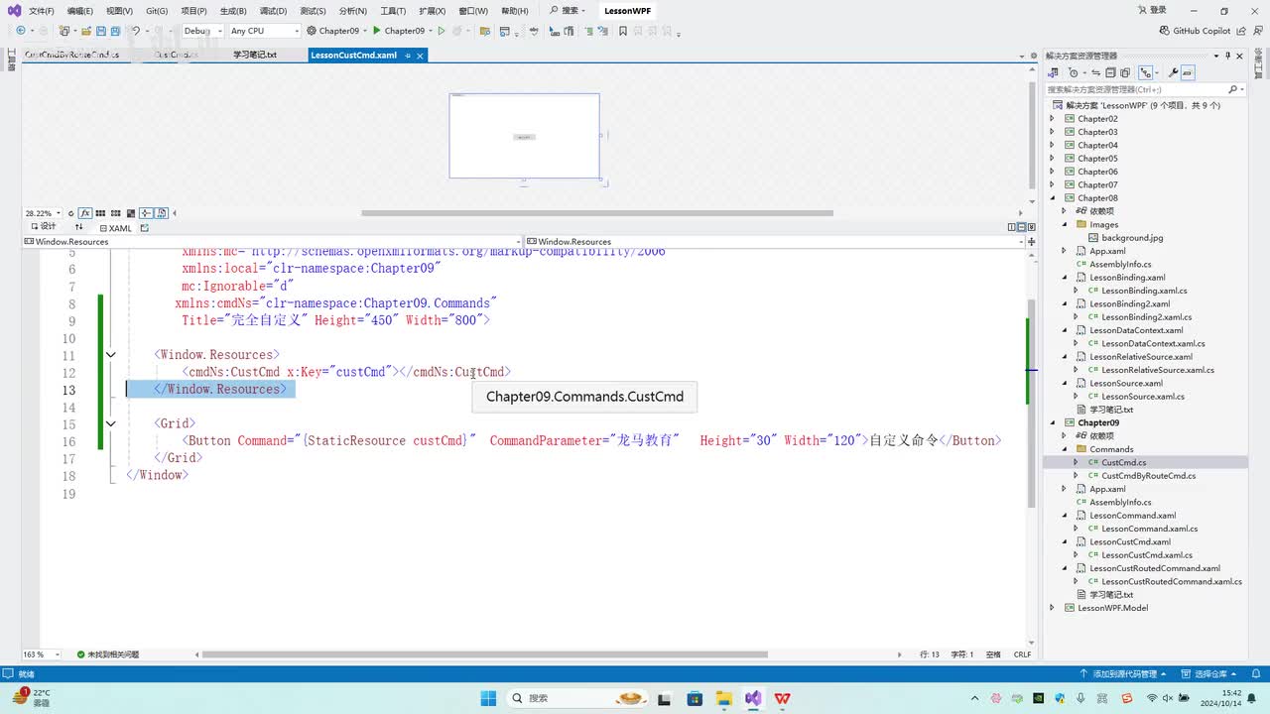This screenshot has height=714, width=1270.
Task: Click pin icon on Solution Explorer panel
Action: coord(1227,56)
